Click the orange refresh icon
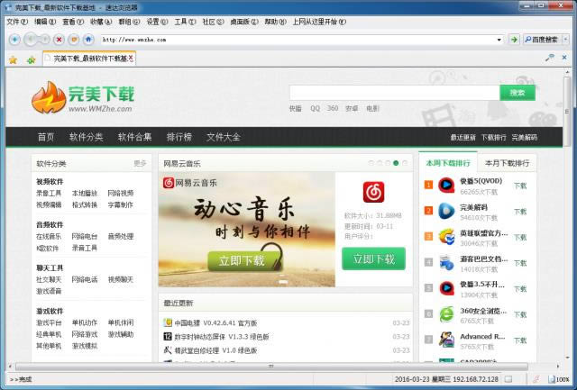 [74, 40]
